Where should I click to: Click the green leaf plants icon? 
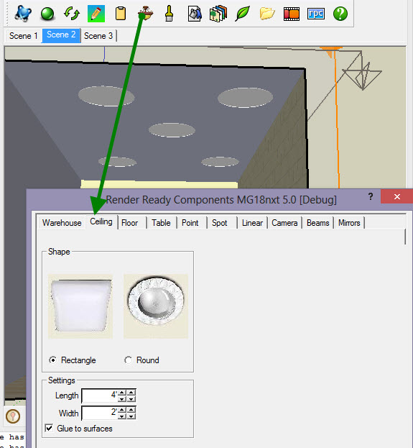point(242,14)
